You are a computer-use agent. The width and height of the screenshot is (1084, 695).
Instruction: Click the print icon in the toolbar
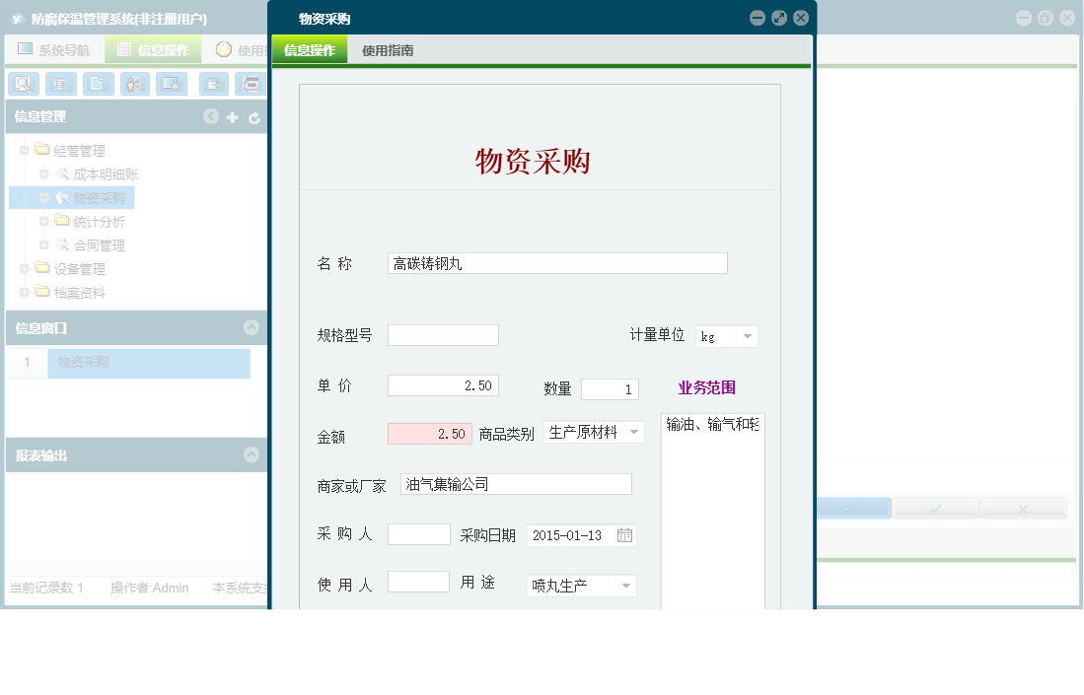point(250,84)
